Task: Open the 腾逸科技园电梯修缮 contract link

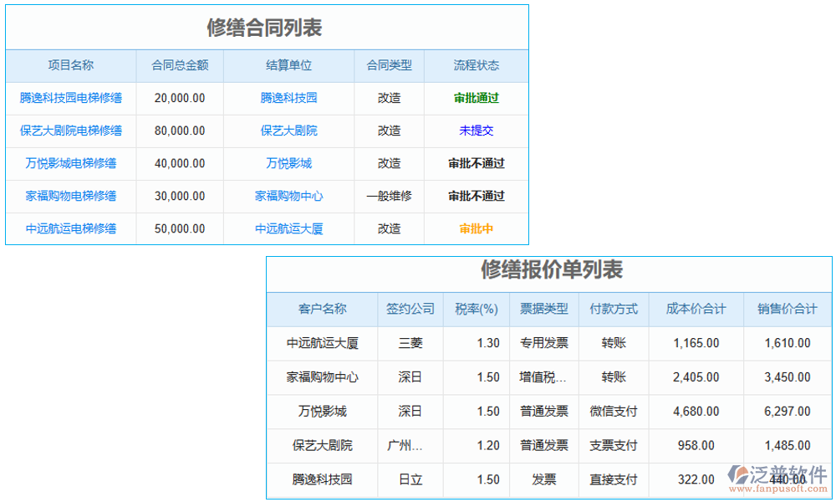Action: point(71,98)
